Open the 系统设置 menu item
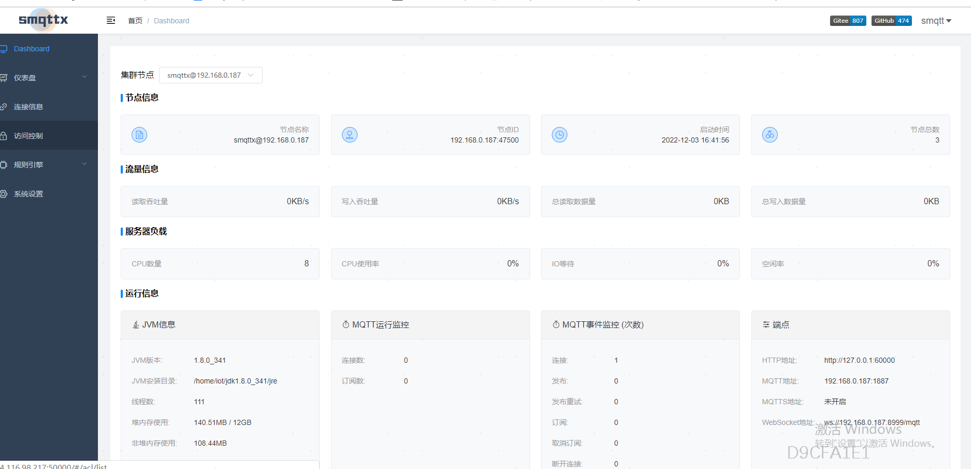 click(49, 194)
